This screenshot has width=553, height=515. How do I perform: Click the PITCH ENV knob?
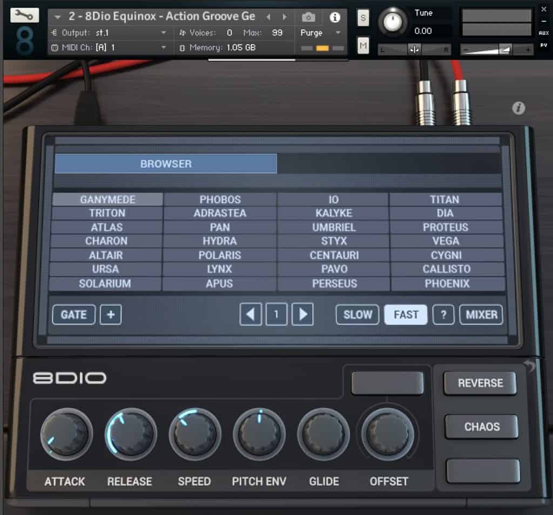(x=259, y=434)
